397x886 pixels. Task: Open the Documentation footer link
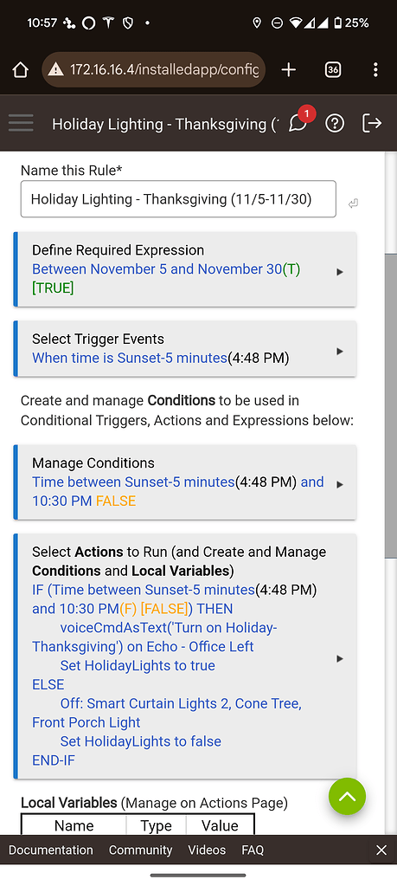[x=51, y=850]
